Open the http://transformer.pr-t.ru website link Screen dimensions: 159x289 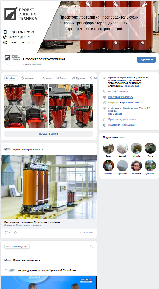click(121, 97)
